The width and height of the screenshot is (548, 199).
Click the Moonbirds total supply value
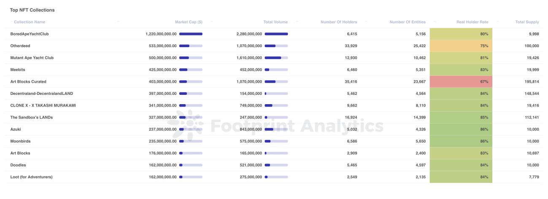(532, 141)
